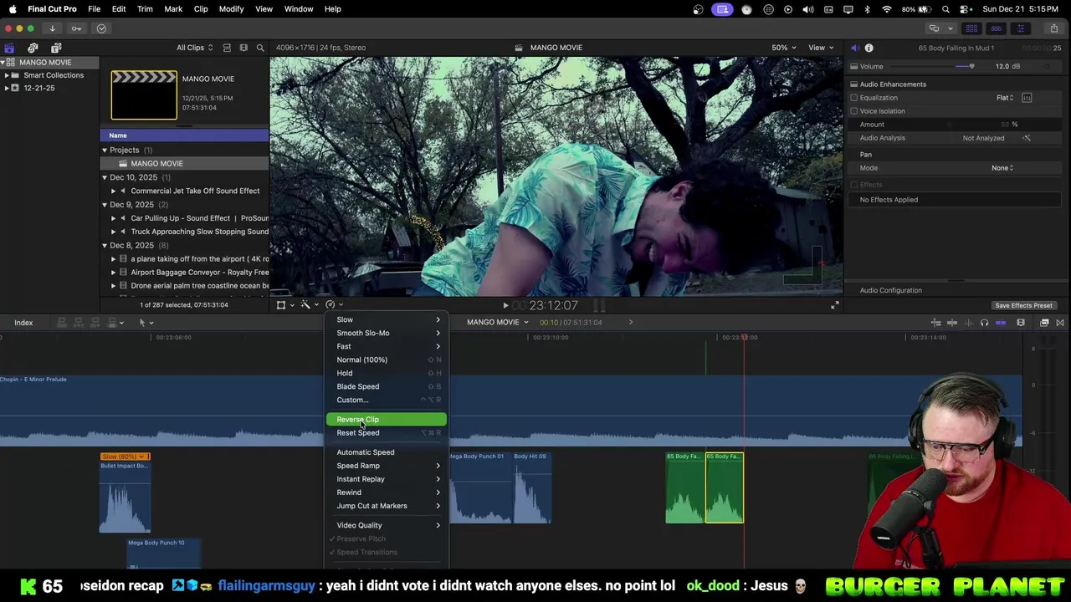The width and height of the screenshot is (1071, 602).
Task: Open the viewer View options dropdown
Action: click(x=820, y=48)
